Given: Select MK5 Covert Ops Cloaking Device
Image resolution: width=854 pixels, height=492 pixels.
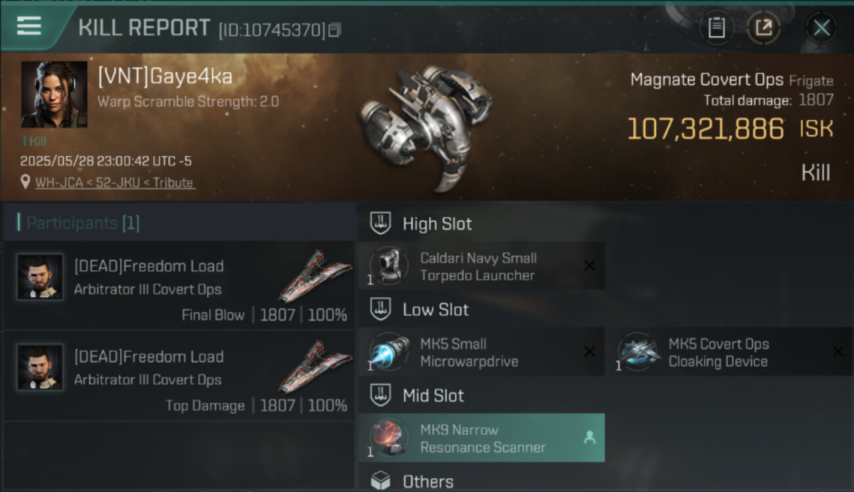Looking at the screenshot, I should [x=719, y=352].
